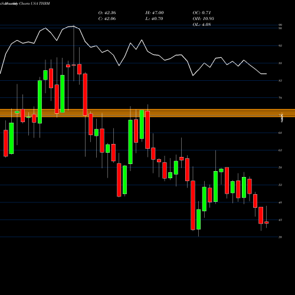Click the 58 price axis label
The image size is (295, 295).
[280, 168]
